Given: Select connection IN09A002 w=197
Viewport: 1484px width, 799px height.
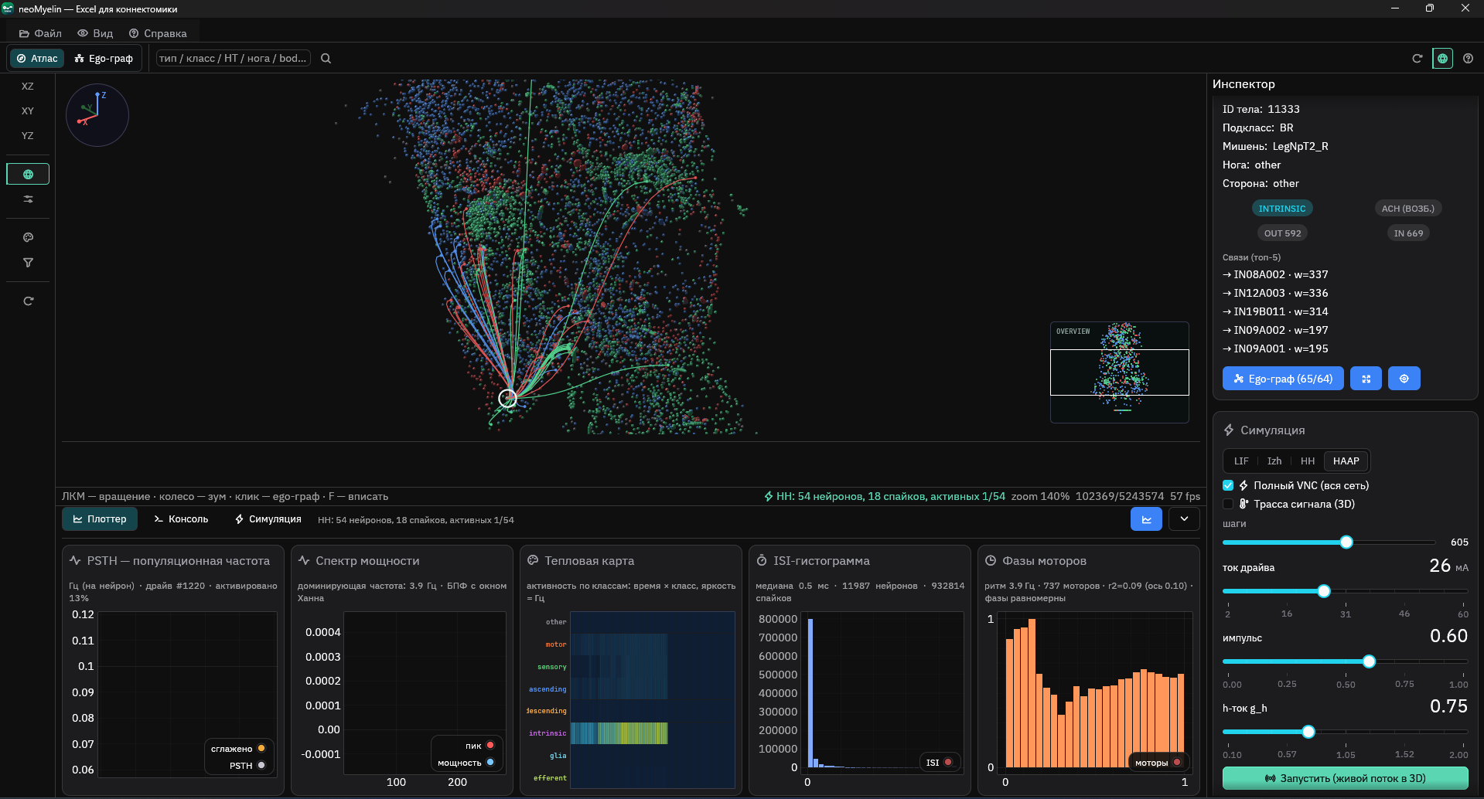Looking at the screenshot, I should [x=1275, y=330].
